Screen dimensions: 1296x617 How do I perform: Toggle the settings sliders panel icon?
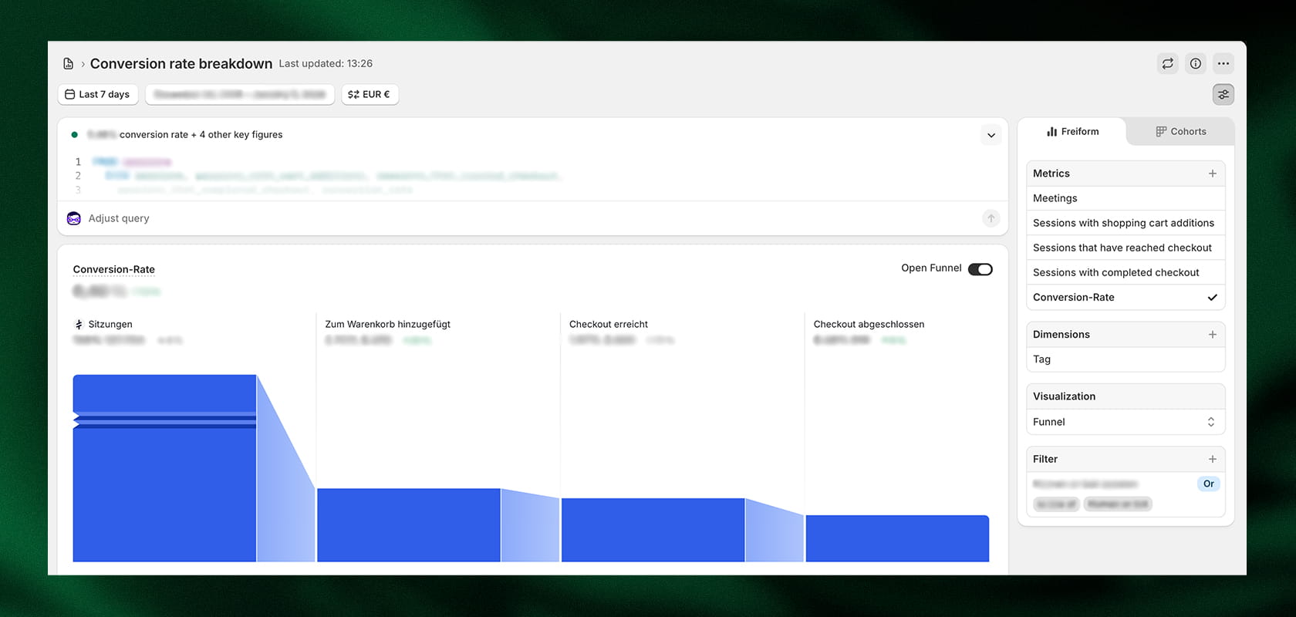coord(1223,94)
